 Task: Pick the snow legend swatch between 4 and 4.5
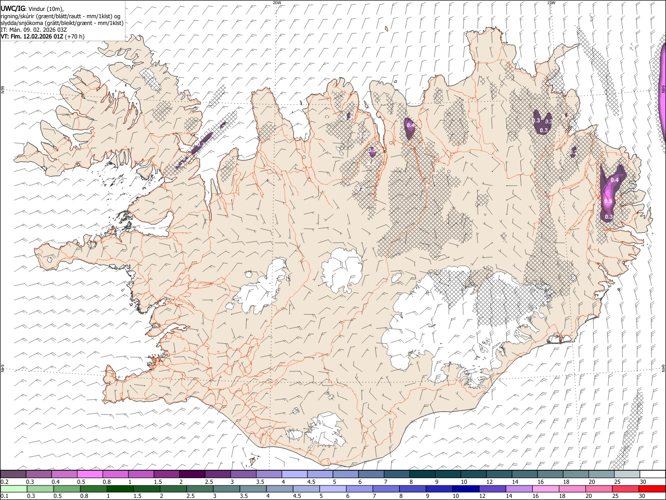click(x=294, y=474)
